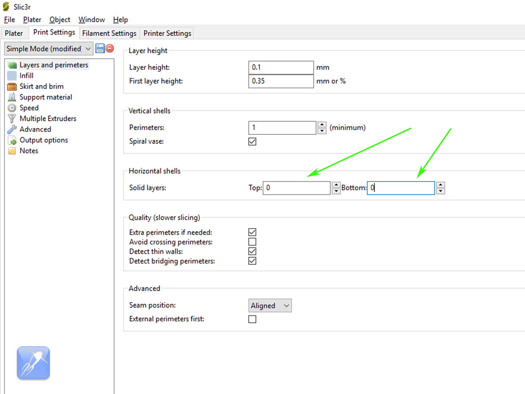Click Output options icon in sidebar
Viewport: 525px width, 394px height.
[x=12, y=140]
